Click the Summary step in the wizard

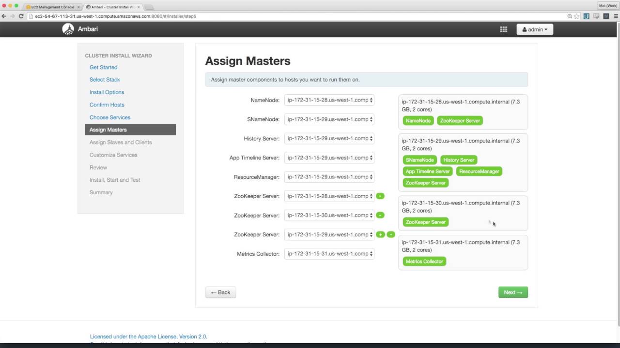point(101,192)
